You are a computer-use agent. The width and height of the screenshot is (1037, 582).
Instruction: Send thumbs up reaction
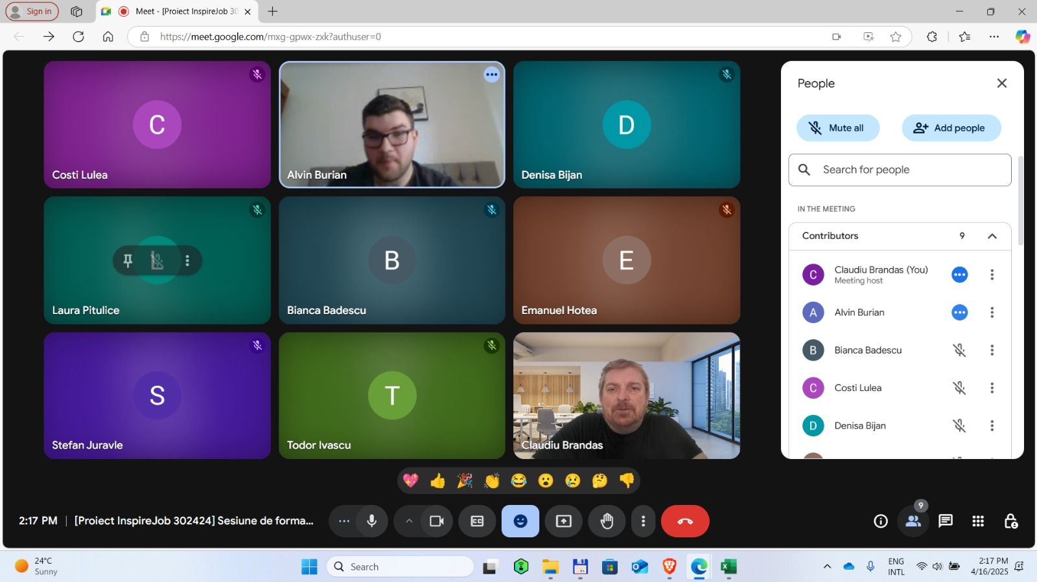pos(437,480)
